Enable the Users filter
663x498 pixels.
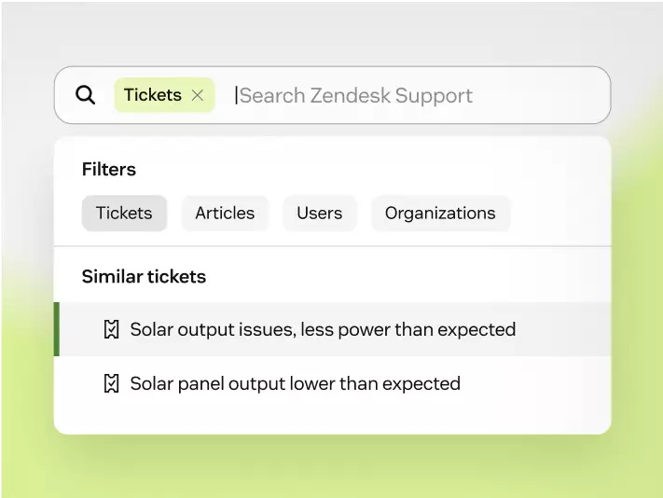(320, 213)
